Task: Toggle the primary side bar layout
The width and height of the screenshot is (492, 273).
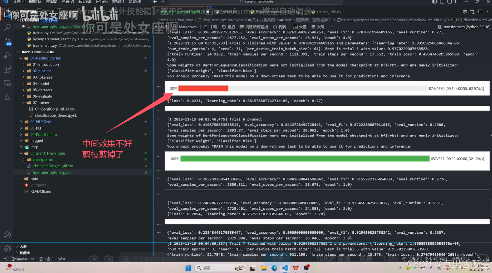Action: (x=434, y=2)
